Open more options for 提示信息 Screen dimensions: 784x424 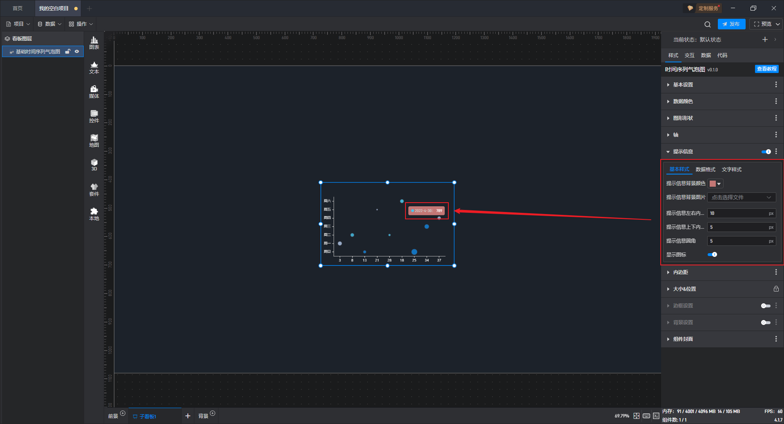(x=776, y=151)
